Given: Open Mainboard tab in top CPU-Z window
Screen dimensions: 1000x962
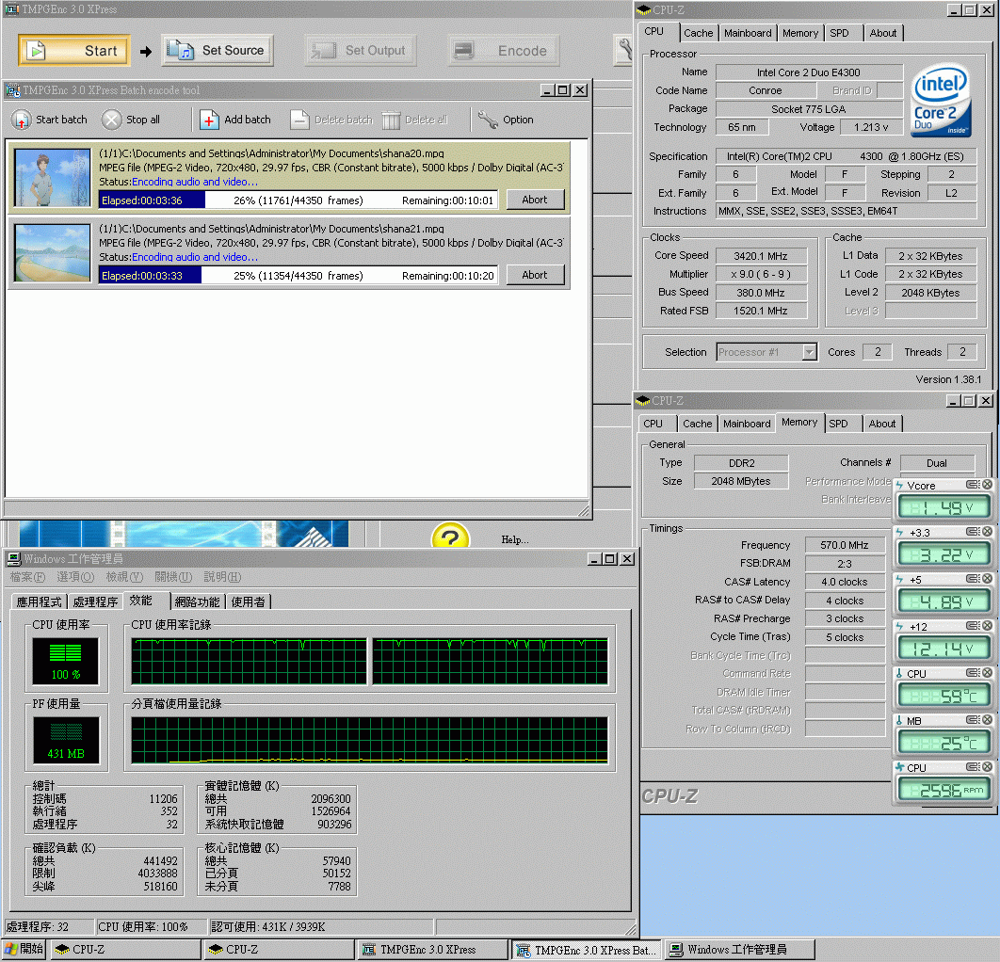Looking at the screenshot, I should click(748, 33).
